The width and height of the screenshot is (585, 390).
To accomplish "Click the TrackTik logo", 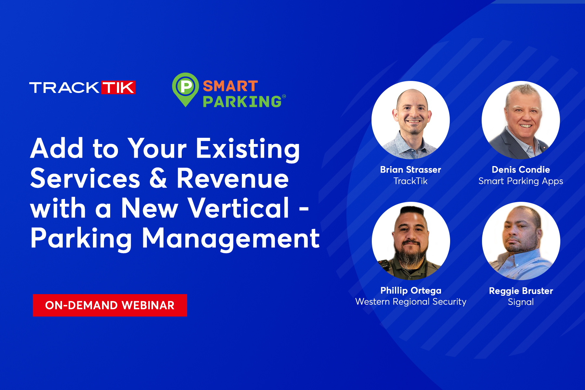I will tap(83, 87).
